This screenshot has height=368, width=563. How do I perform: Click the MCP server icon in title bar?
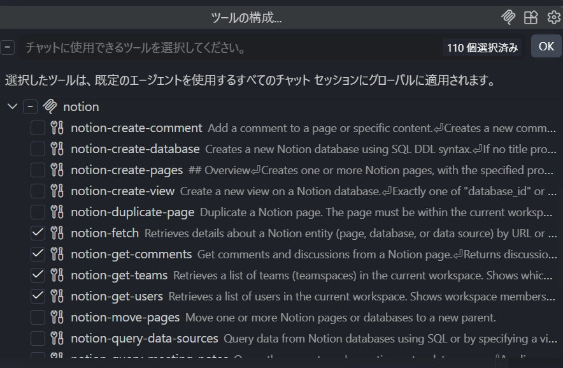tap(508, 17)
